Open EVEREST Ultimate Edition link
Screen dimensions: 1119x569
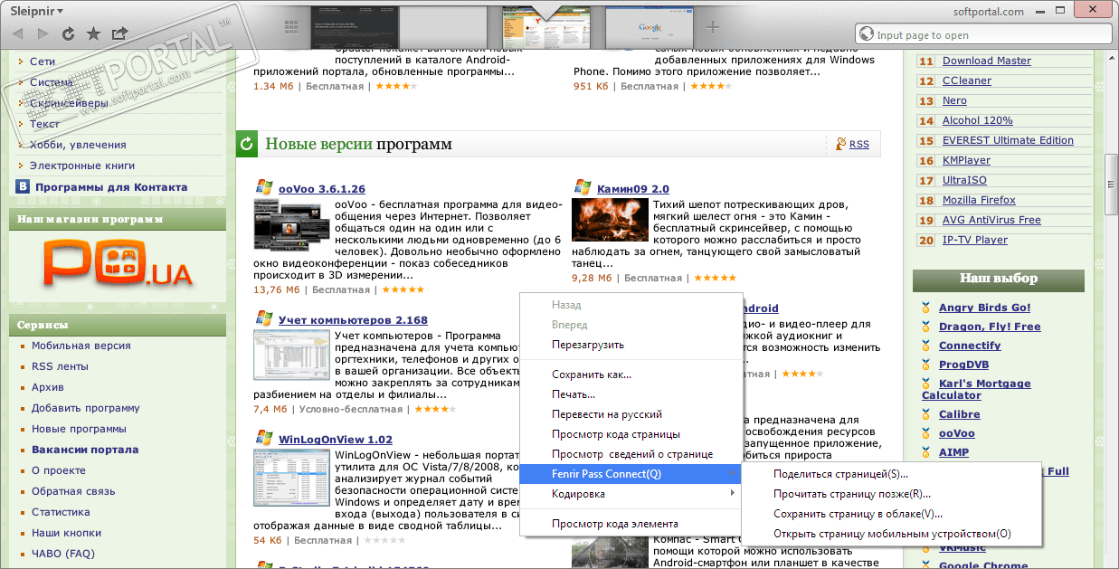pyautogui.click(x=1008, y=140)
